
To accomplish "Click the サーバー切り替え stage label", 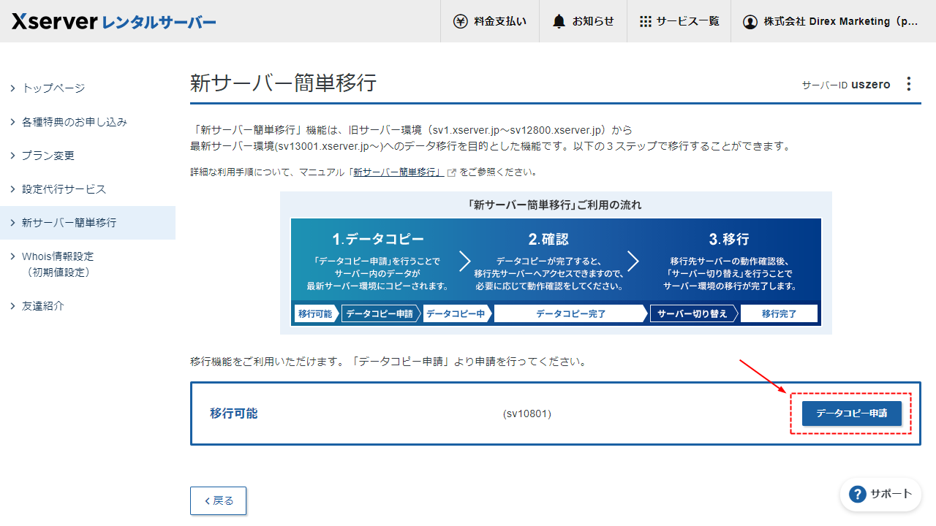I will [692, 313].
